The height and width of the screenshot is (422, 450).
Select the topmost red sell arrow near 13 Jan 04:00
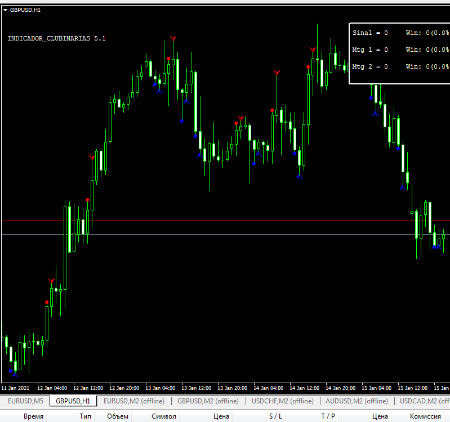point(173,38)
